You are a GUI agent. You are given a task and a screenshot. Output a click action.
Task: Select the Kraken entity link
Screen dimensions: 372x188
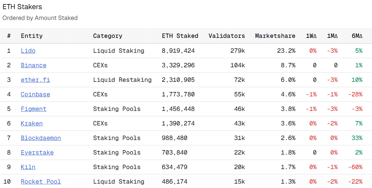coord(31,123)
